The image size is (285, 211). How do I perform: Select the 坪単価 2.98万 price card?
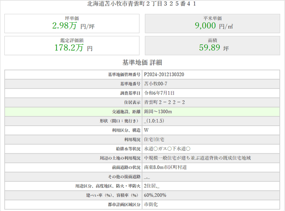coord(72,23)
